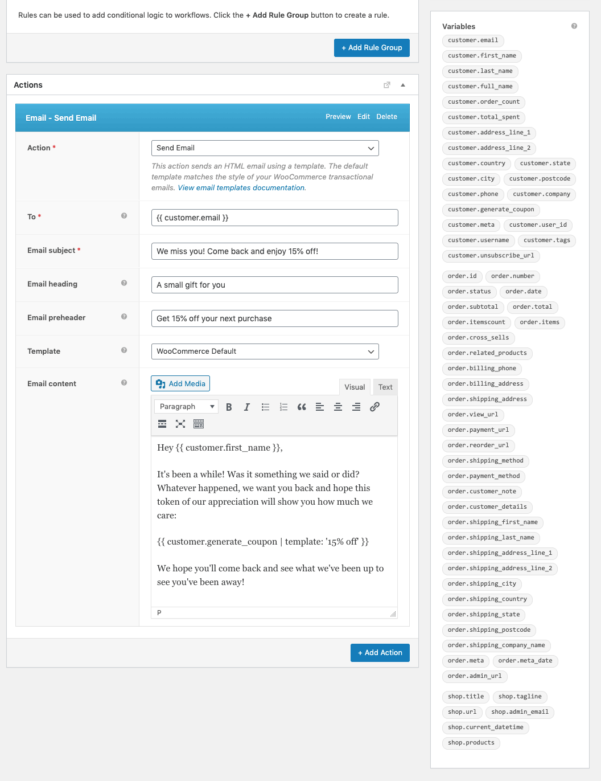Select the order.shipping_city variable
Image resolution: width=601 pixels, height=781 pixels.
tap(482, 584)
